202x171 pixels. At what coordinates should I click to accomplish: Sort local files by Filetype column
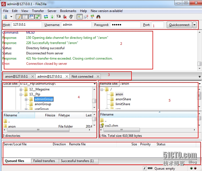click(70, 115)
